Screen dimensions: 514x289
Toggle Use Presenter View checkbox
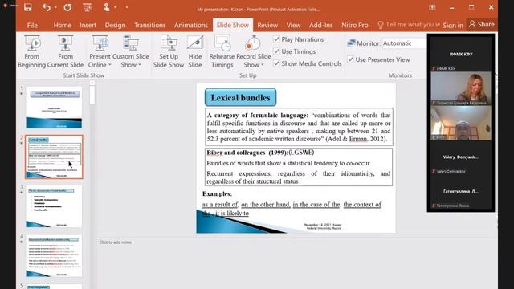coord(350,59)
